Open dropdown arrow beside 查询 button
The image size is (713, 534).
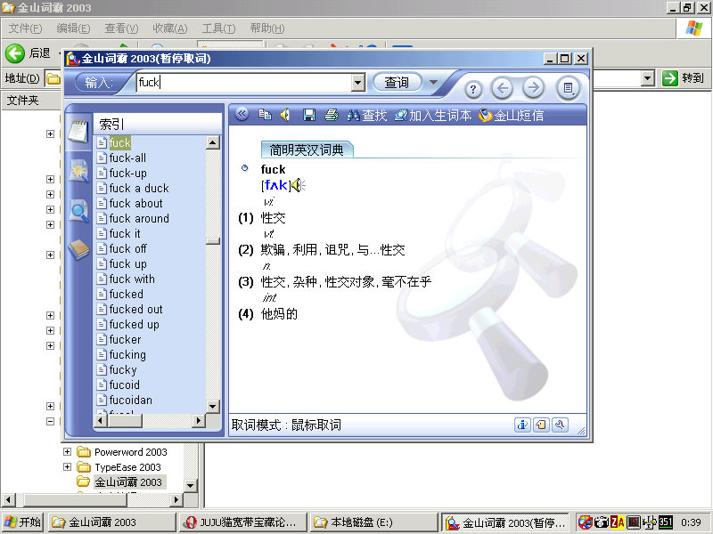pos(433,82)
